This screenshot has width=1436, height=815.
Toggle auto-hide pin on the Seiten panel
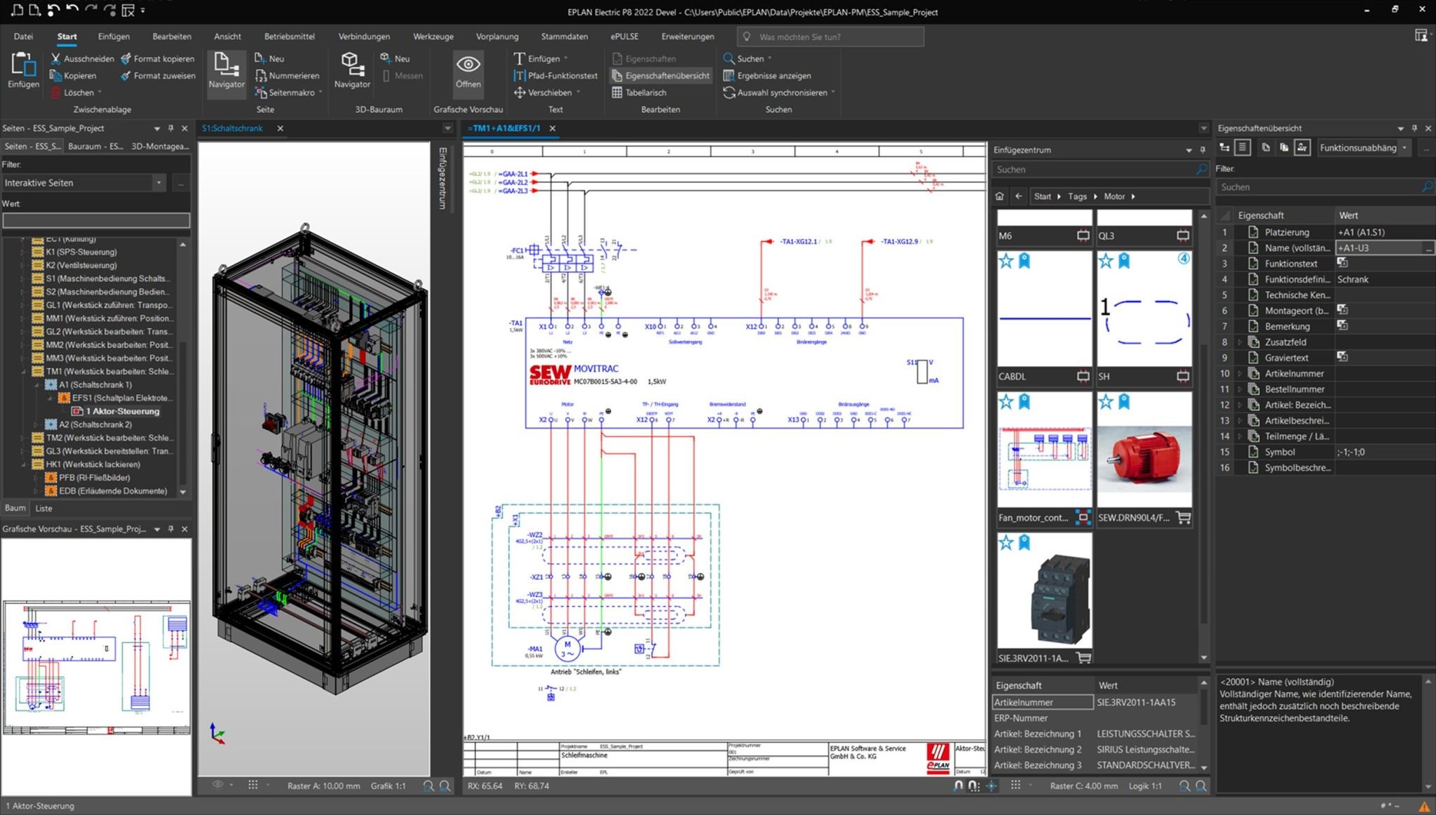(170, 128)
